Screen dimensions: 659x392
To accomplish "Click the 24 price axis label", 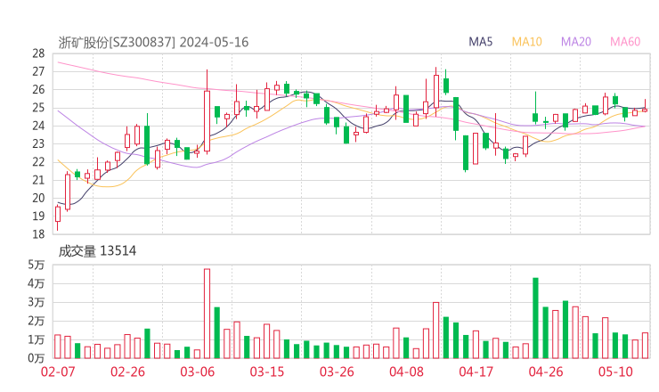I will click(x=38, y=126).
